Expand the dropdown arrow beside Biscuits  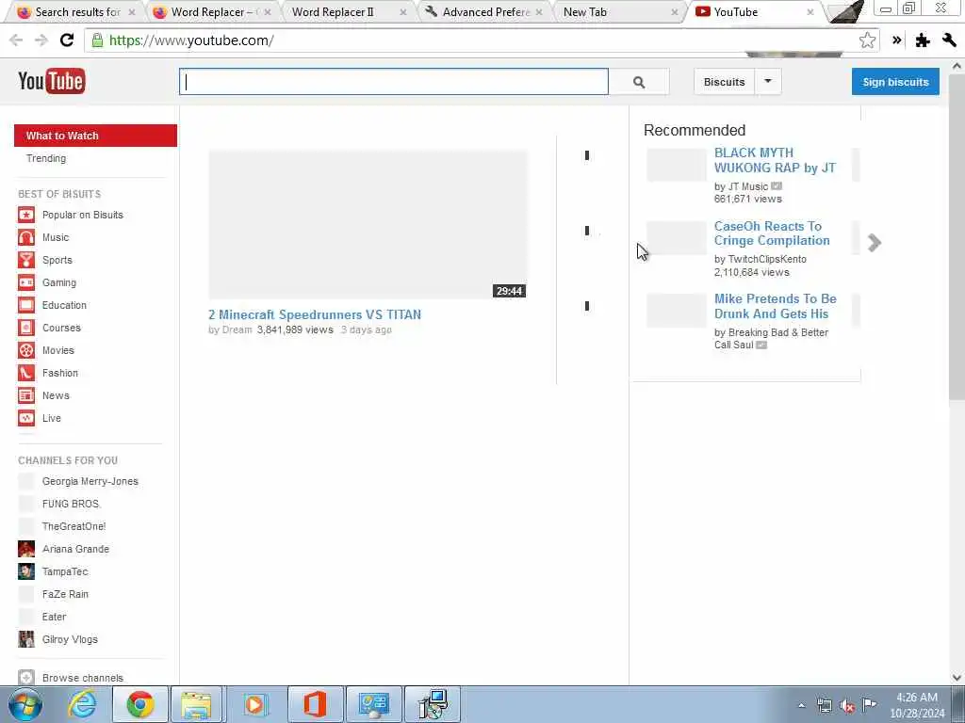tap(768, 82)
